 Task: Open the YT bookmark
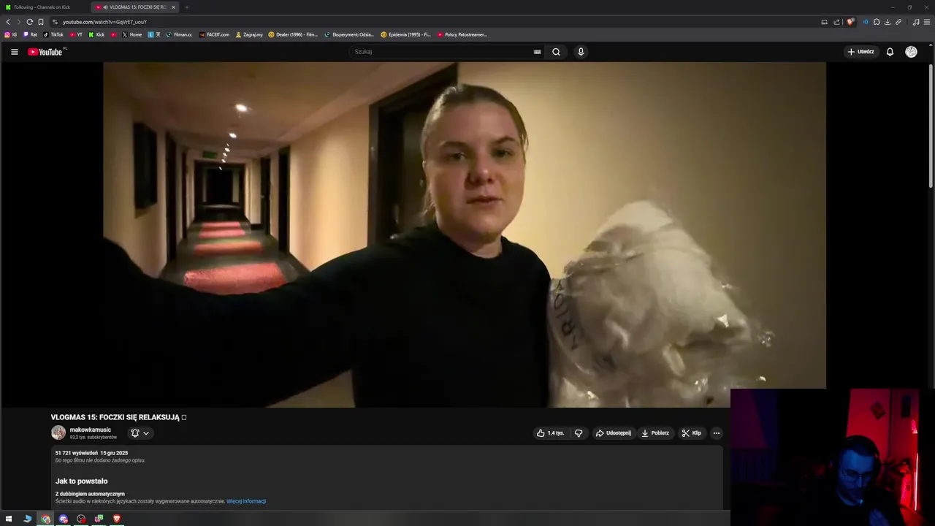click(x=76, y=34)
